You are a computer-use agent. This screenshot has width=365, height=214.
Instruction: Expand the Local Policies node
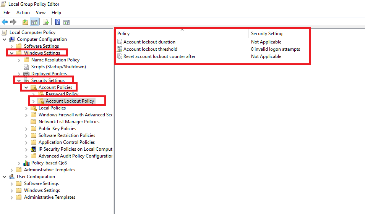[x=26, y=108]
